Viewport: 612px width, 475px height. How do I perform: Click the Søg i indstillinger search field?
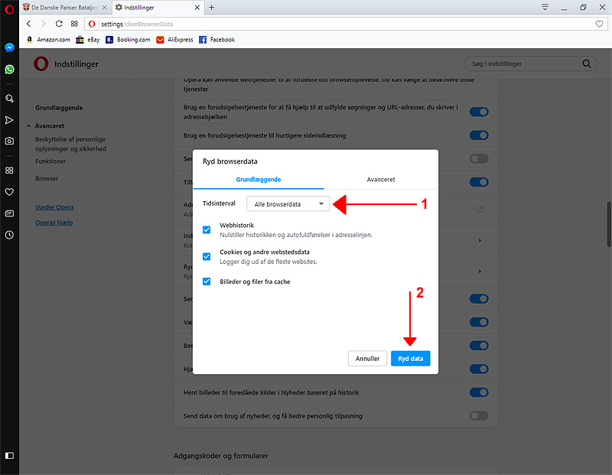pos(524,64)
